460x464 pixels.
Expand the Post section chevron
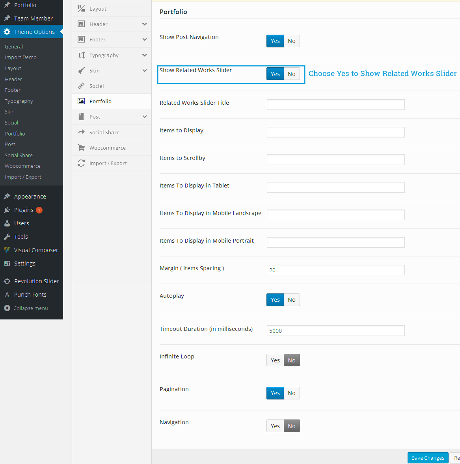tap(145, 117)
